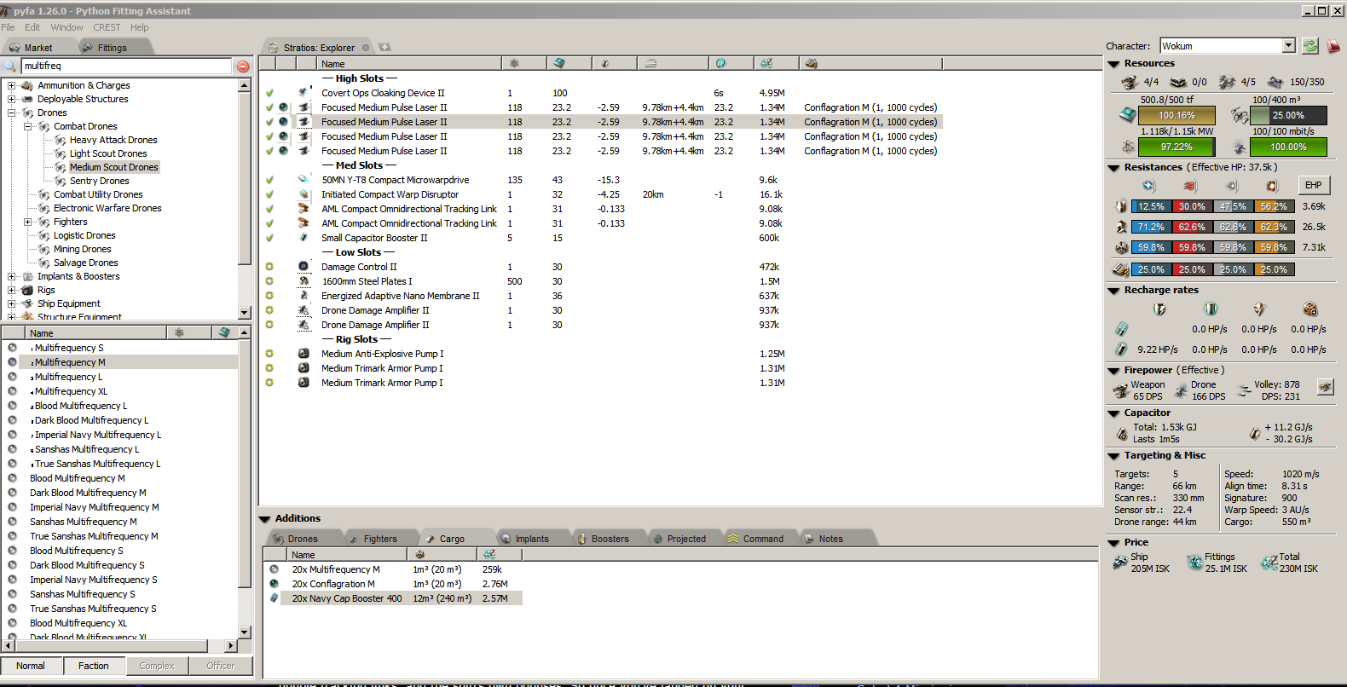Image resolution: width=1347 pixels, height=687 pixels.
Task: Collapse the Combat Drones tree node
Action: pyautogui.click(x=27, y=126)
